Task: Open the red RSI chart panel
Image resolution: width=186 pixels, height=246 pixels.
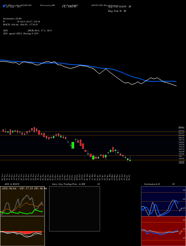Action: pyautogui.click(x=163, y=231)
